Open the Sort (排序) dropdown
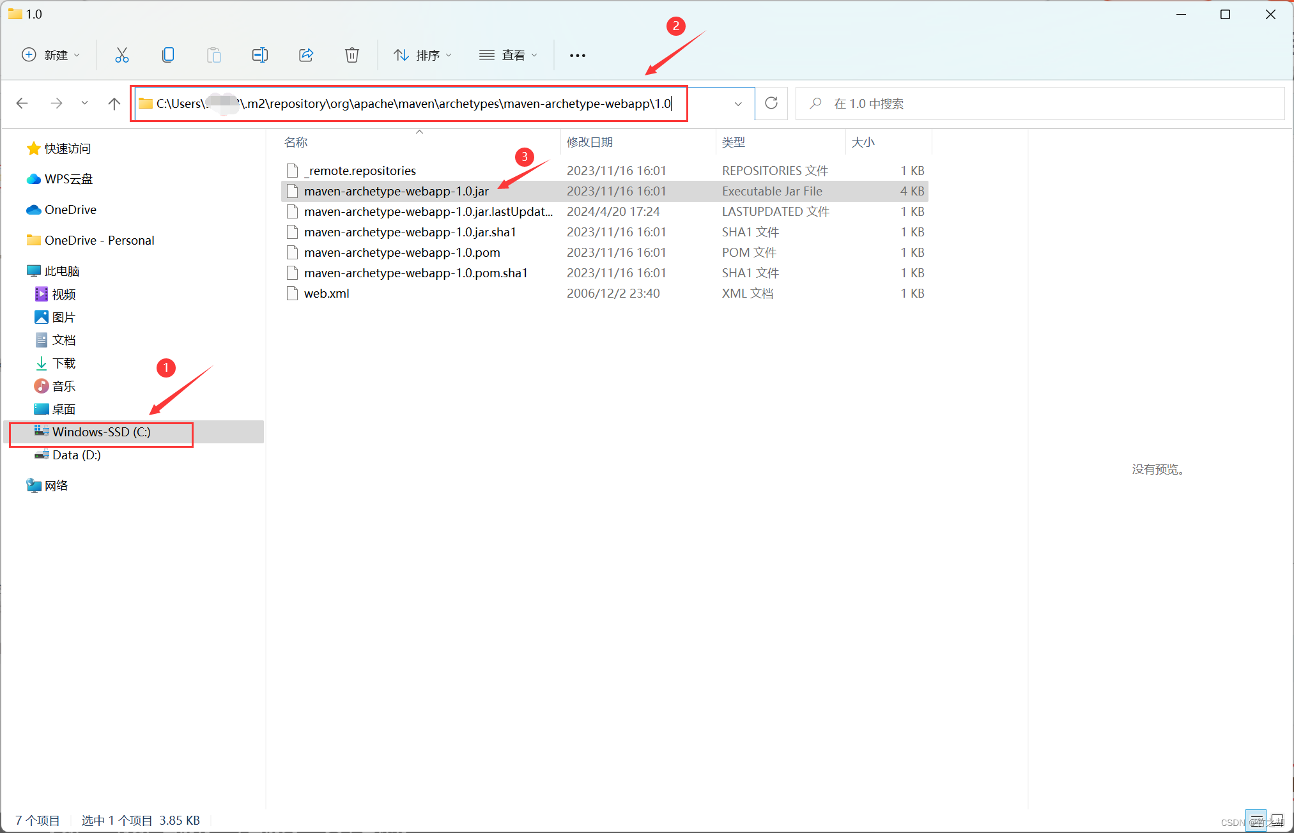The width and height of the screenshot is (1294, 833). point(422,55)
